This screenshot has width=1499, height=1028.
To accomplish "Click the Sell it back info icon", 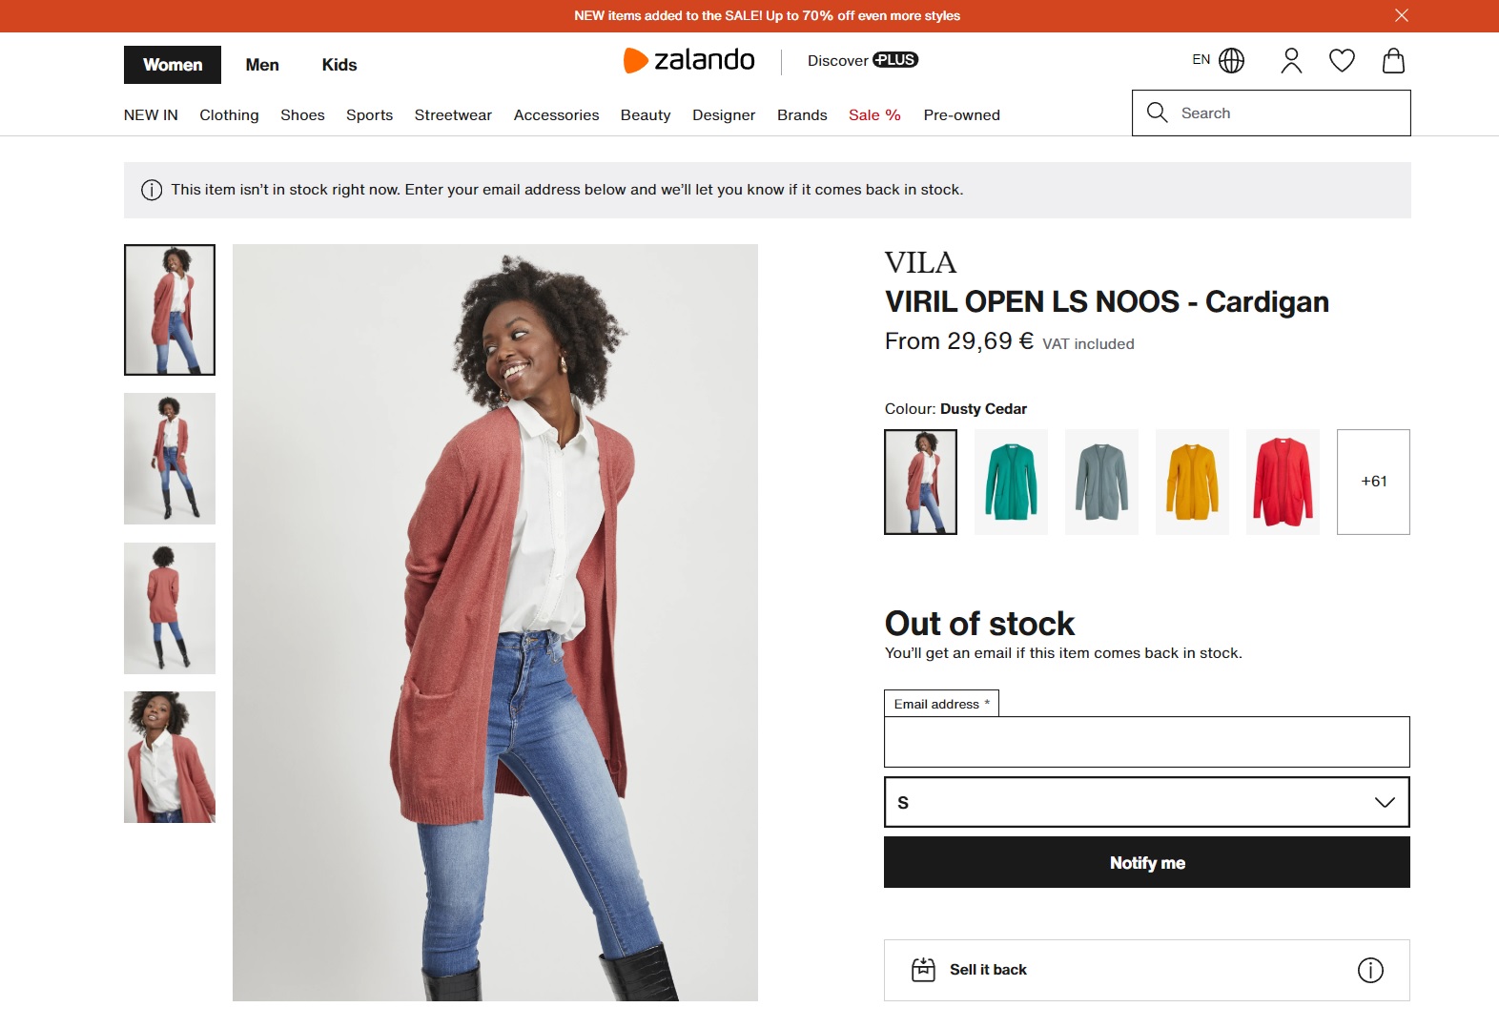I will 1369,970.
